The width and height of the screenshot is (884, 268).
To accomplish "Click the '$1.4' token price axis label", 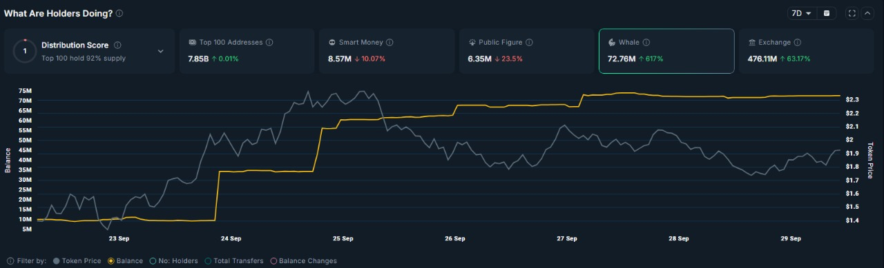I will tap(852, 220).
